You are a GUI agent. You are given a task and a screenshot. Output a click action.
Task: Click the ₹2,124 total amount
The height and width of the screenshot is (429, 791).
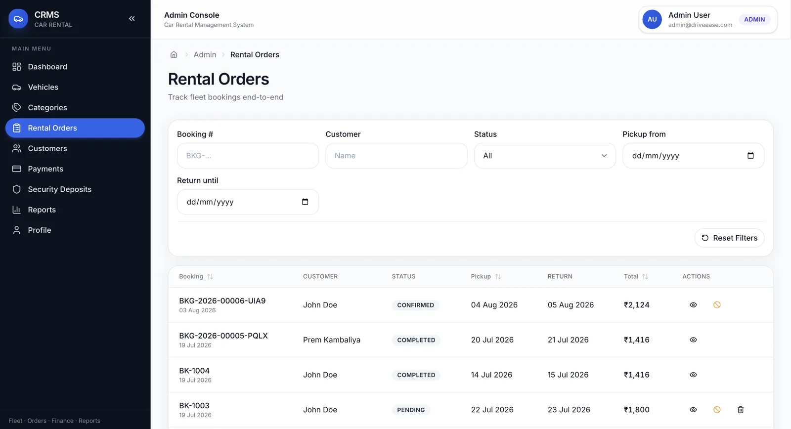tap(637, 305)
